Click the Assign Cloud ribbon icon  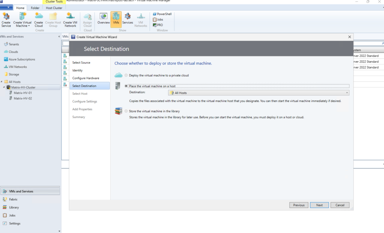[x=87, y=20]
